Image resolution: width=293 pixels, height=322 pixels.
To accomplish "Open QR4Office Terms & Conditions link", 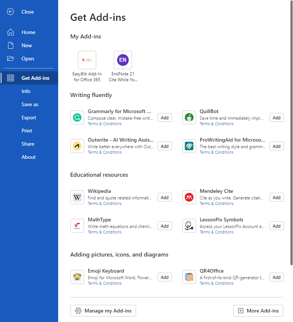I will (217, 283).
